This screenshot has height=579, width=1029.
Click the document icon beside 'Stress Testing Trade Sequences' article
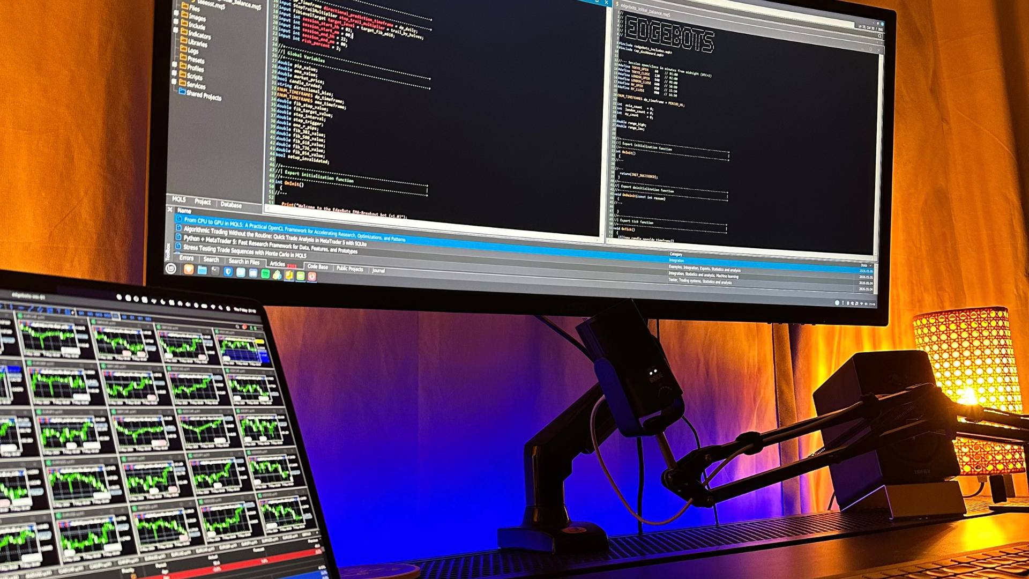[x=178, y=246]
